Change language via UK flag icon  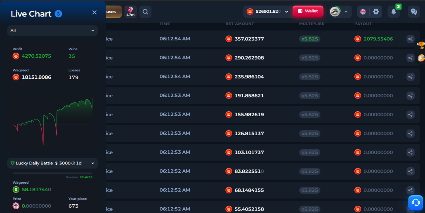tap(363, 12)
